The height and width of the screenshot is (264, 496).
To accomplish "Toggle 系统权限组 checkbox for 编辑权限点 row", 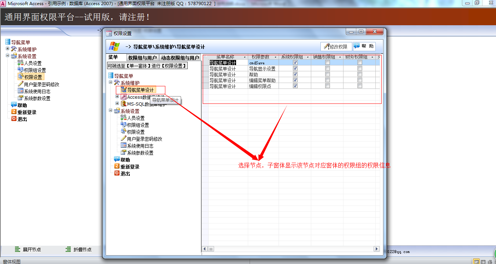I will pos(295,86).
